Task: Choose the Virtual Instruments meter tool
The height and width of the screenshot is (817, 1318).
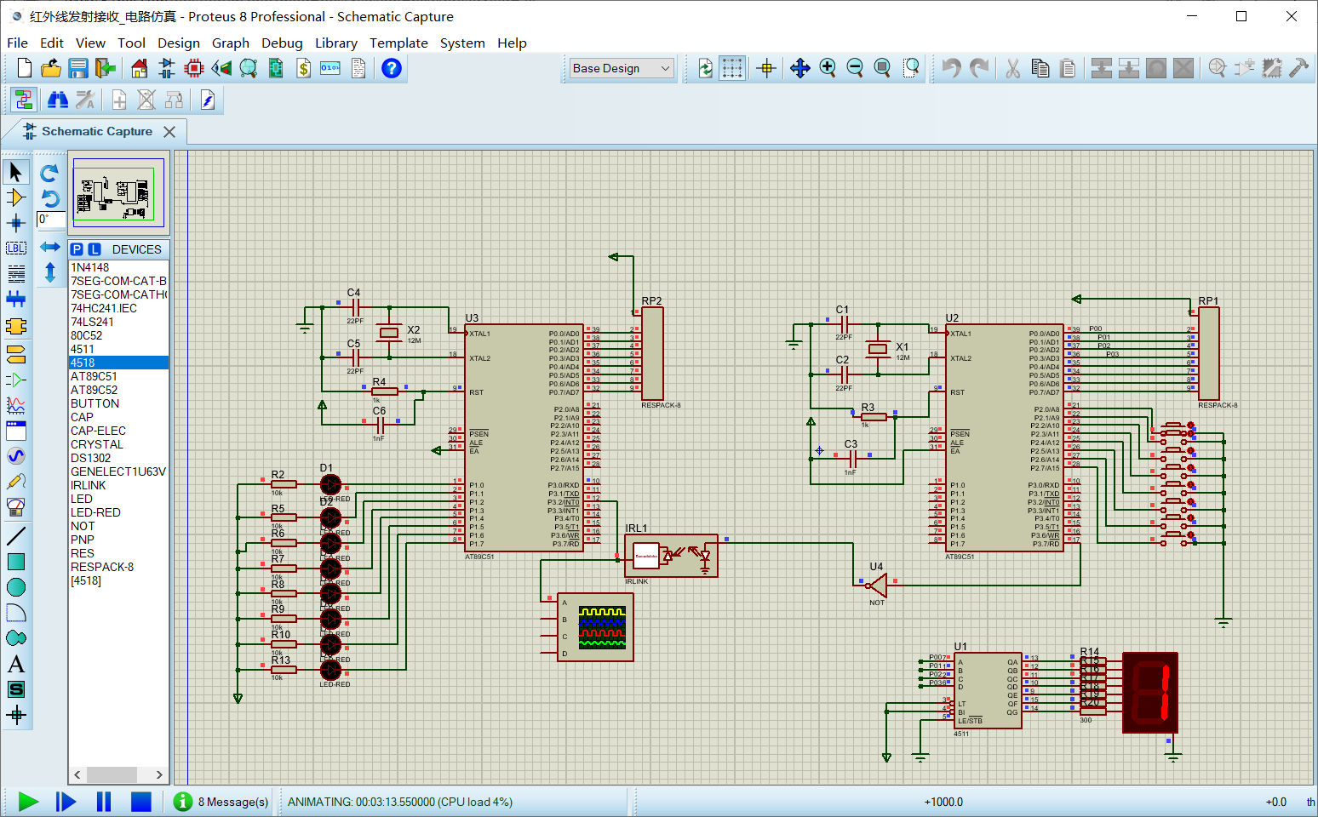Action: [16, 507]
